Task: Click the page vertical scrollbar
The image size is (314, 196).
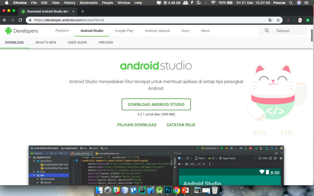Action: pos(312,36)
